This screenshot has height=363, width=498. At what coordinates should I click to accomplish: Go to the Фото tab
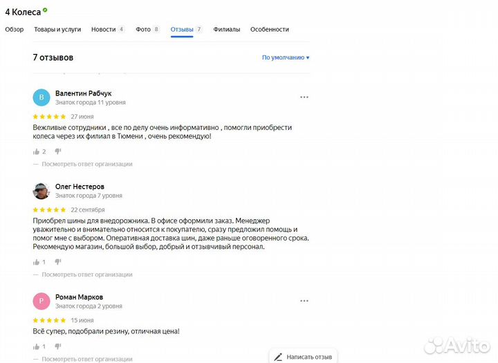(x=143, y=30)
